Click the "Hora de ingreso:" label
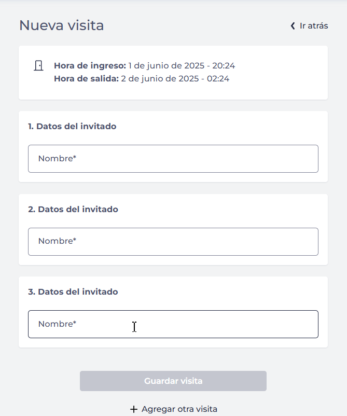Image resolution: width=347 pixels, height=416 pixels. click(x=90, y=66)
